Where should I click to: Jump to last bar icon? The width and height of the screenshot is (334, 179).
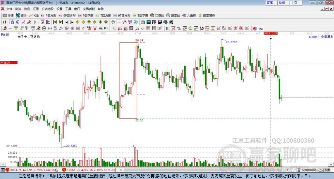61,22
